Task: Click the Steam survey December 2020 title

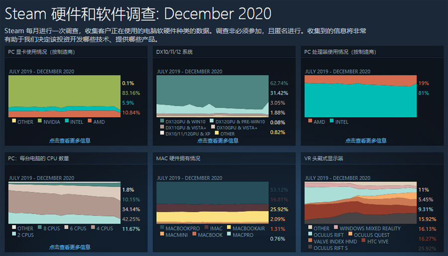Action: click(x=138, y=13)
